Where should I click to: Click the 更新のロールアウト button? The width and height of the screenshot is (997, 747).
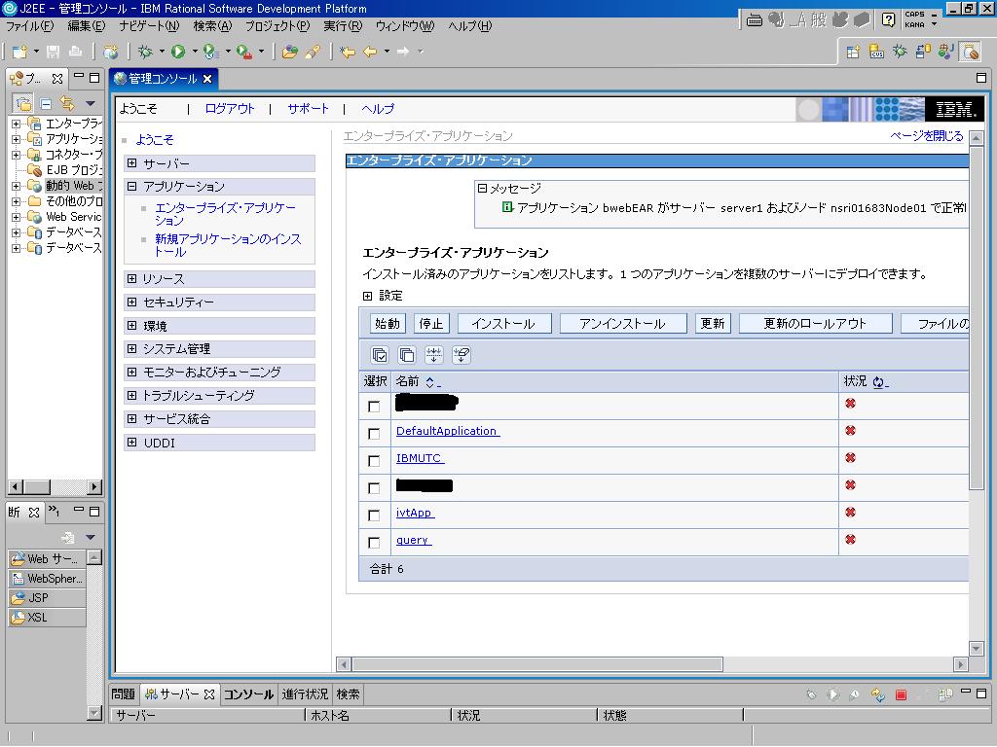(815, 324)
